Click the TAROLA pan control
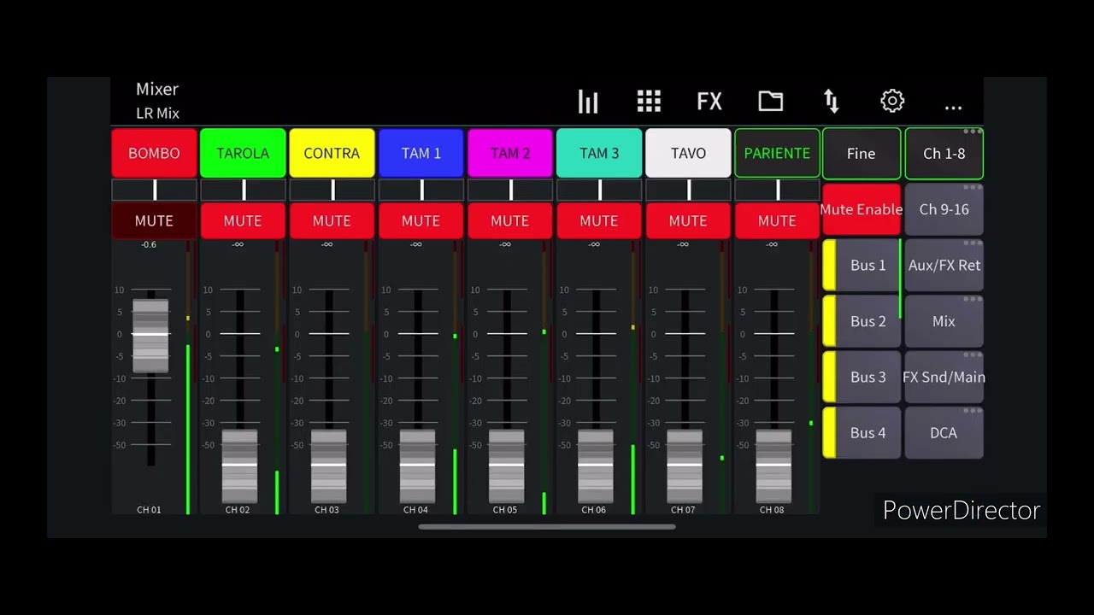This screenshot has height=615, width=1094. coord(243,190)
